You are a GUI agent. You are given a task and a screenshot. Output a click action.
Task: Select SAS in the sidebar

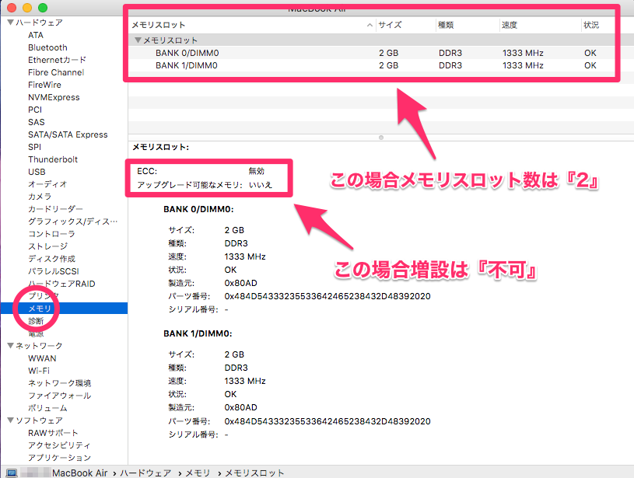37,122
